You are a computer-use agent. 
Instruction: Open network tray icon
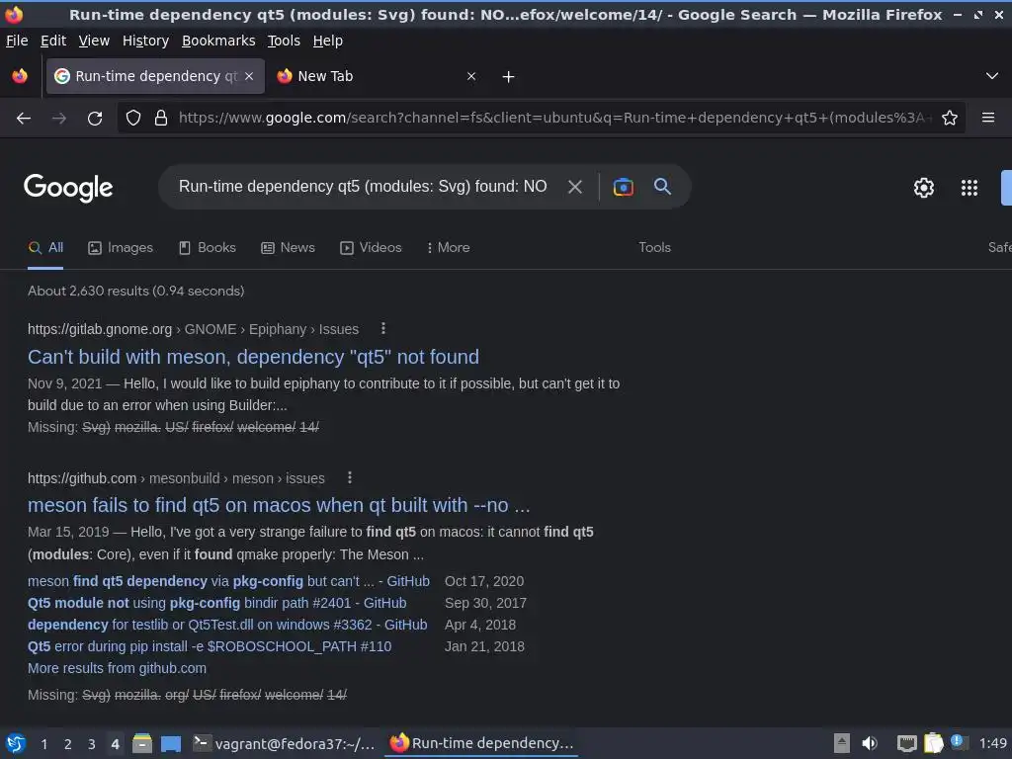click(x=906, y=743)
